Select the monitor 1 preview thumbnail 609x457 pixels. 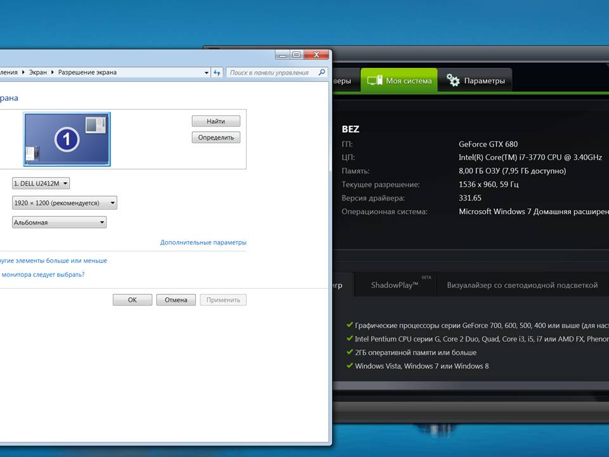tap(67, 139)
